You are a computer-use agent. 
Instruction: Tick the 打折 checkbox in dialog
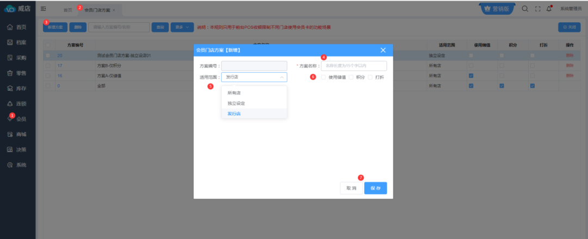(x=370, y=77)
